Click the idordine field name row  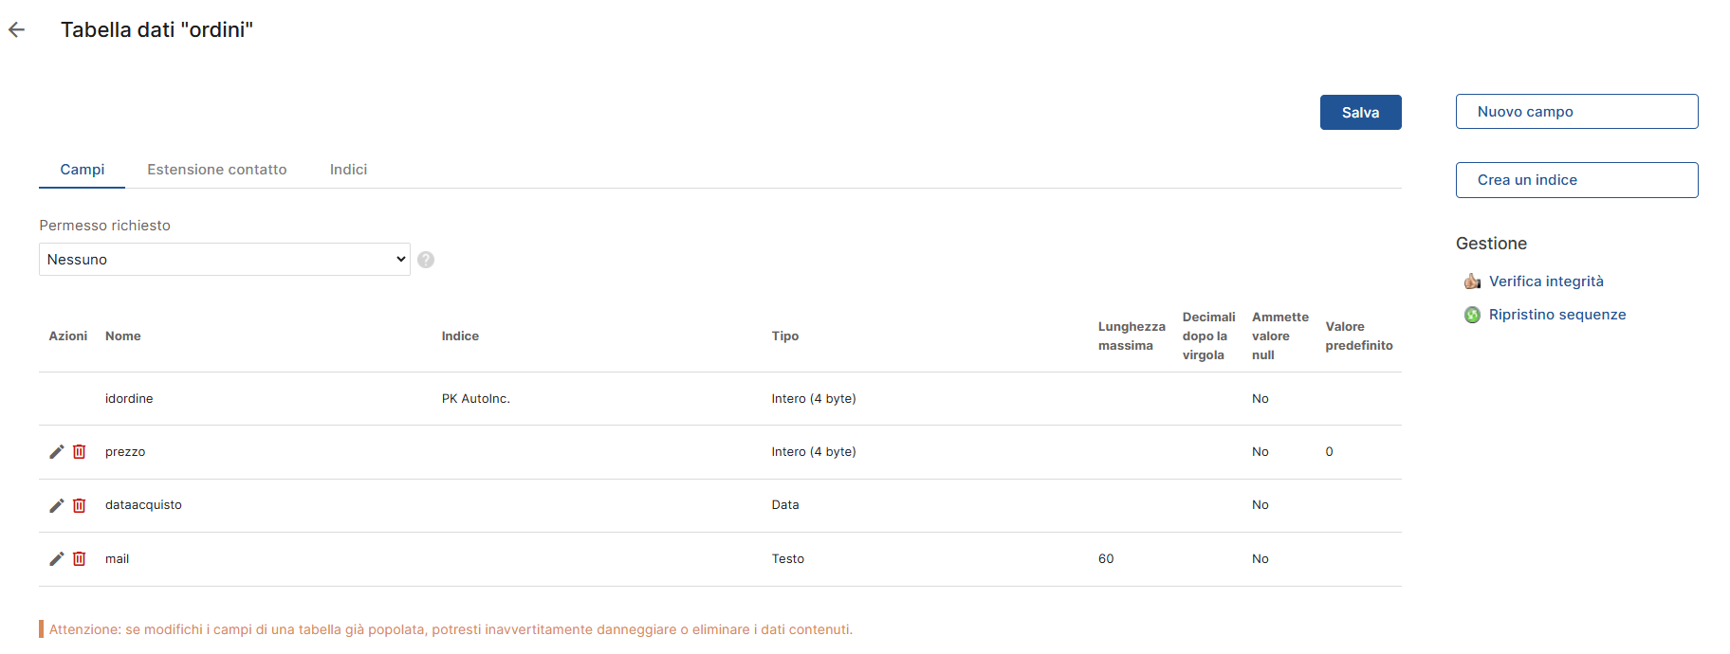129,399
